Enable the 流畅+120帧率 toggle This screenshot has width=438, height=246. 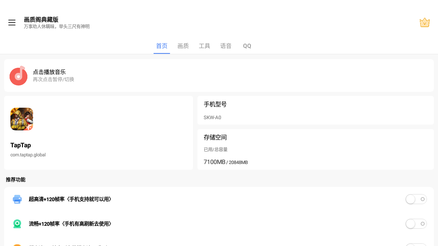click(416, 224)
